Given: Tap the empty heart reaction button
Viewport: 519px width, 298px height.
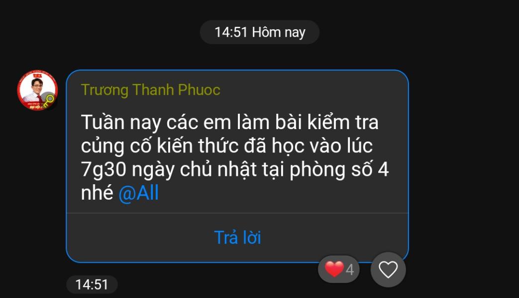Looking at the screenshot, I should pyautogui.click(x=388, y=270).
